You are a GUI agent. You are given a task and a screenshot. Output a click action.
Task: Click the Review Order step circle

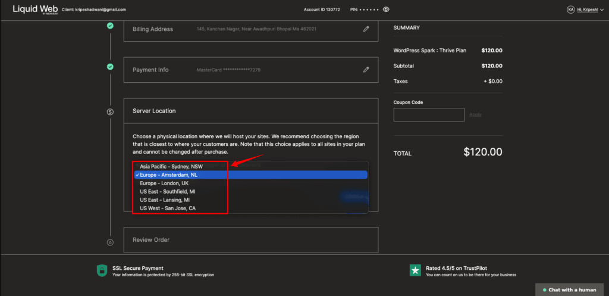[110, 243]
